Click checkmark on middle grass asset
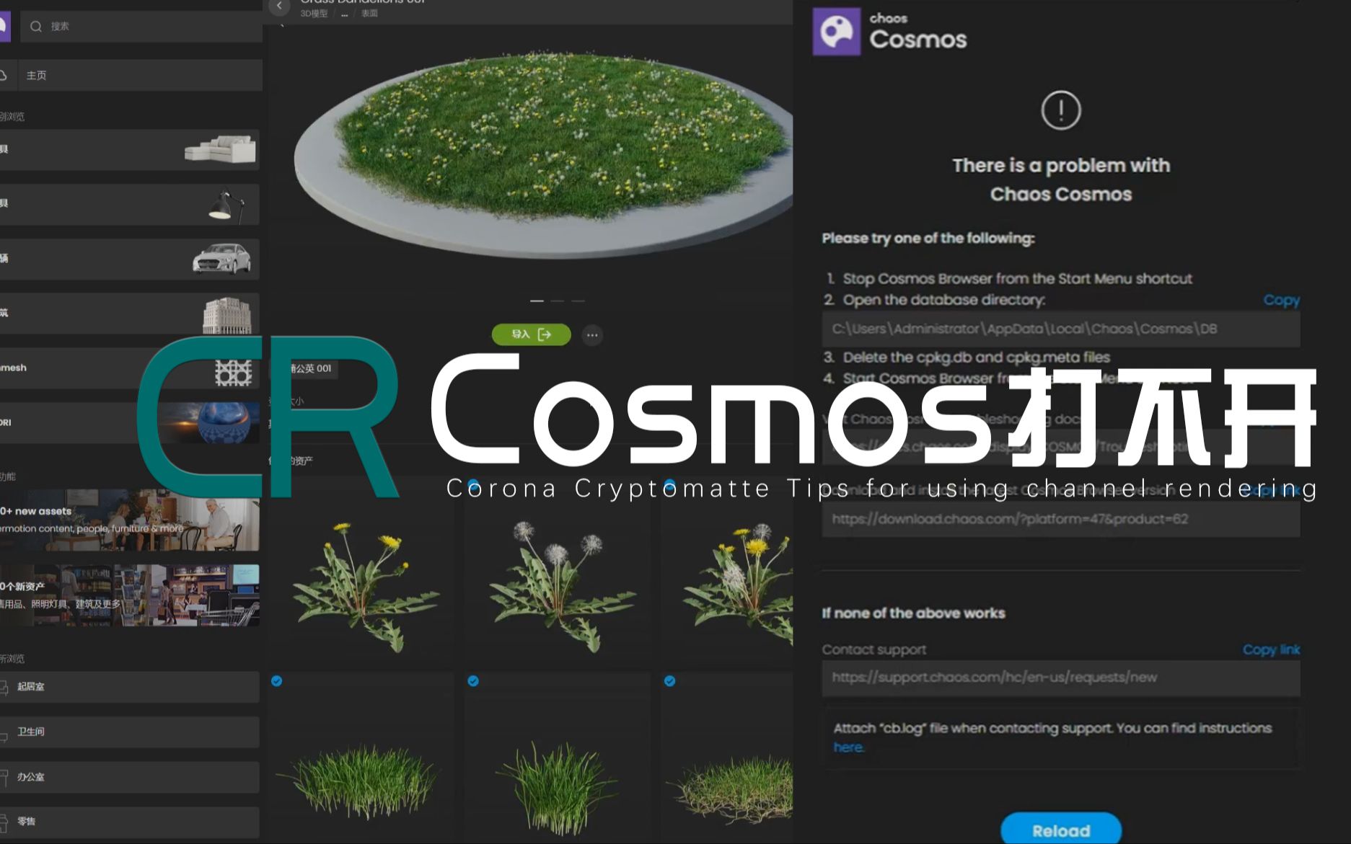 (x=473, y=681)
